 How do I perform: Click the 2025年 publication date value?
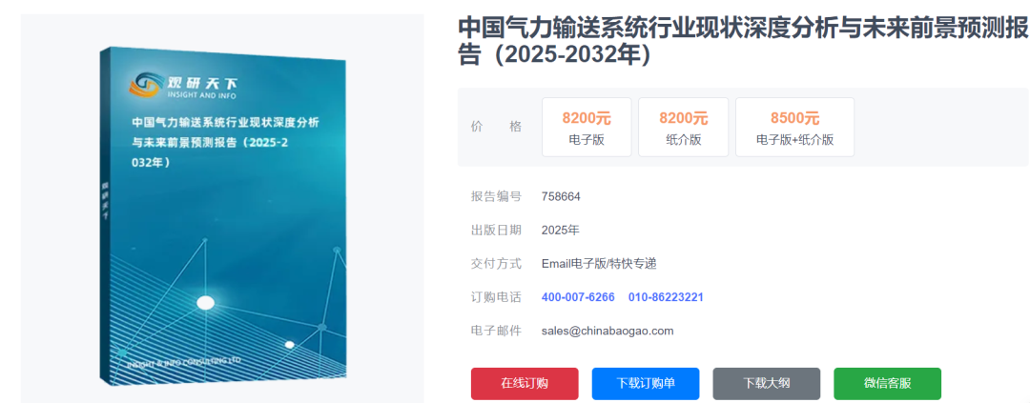click(560, 231)
